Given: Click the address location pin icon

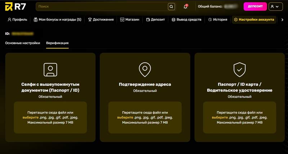Looking at the screenshot, I should click(x=145, y=69).
